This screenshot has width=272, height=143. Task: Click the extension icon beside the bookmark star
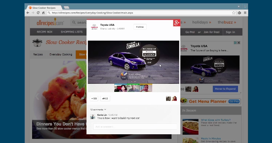(x=240, y=13)
